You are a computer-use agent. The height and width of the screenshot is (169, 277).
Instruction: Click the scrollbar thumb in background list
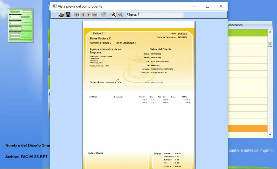[x=270, y=44]
